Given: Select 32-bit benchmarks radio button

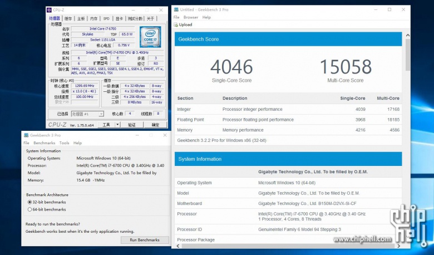Looking at the screenshot, I should (x=29, y=202).
